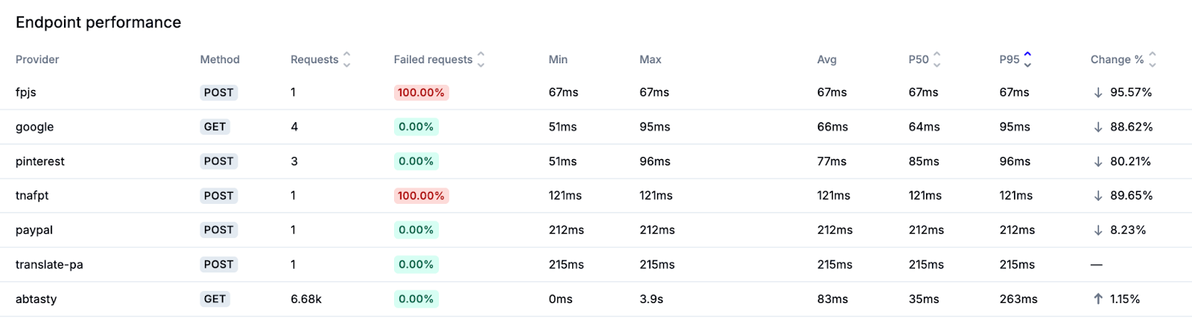Click the red 100.00% badge for tnafpt

click(x=421, y=196)
